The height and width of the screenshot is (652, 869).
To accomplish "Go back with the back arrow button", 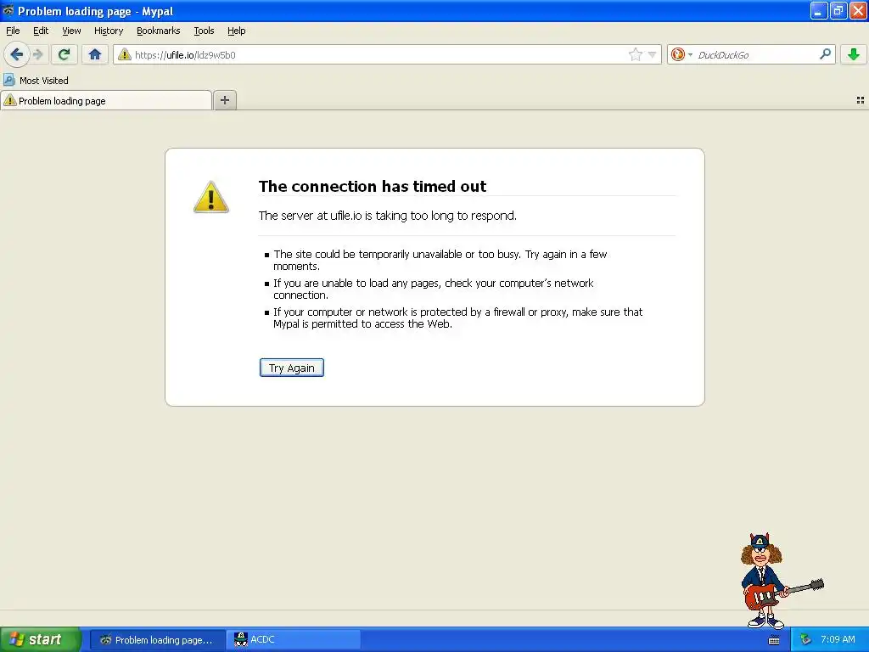I will 17,54.
